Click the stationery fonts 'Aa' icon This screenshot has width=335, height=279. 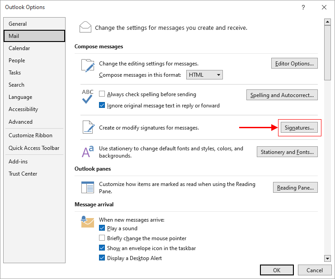pyautogui.click(x=87, y=152)
